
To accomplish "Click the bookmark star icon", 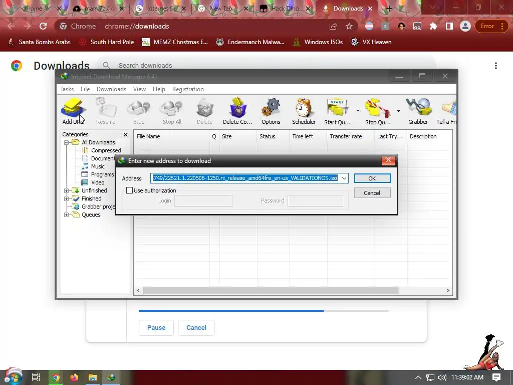I will pos(349,26).
